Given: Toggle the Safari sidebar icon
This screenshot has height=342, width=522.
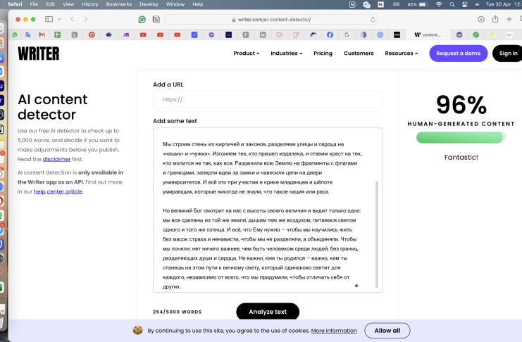Looking at the screenshot, I should (49, 19).
